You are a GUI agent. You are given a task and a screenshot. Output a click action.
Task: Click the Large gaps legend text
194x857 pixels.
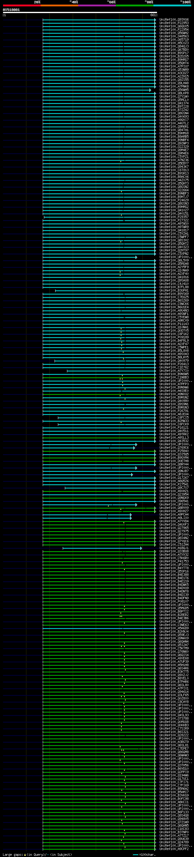click(13, 855)
